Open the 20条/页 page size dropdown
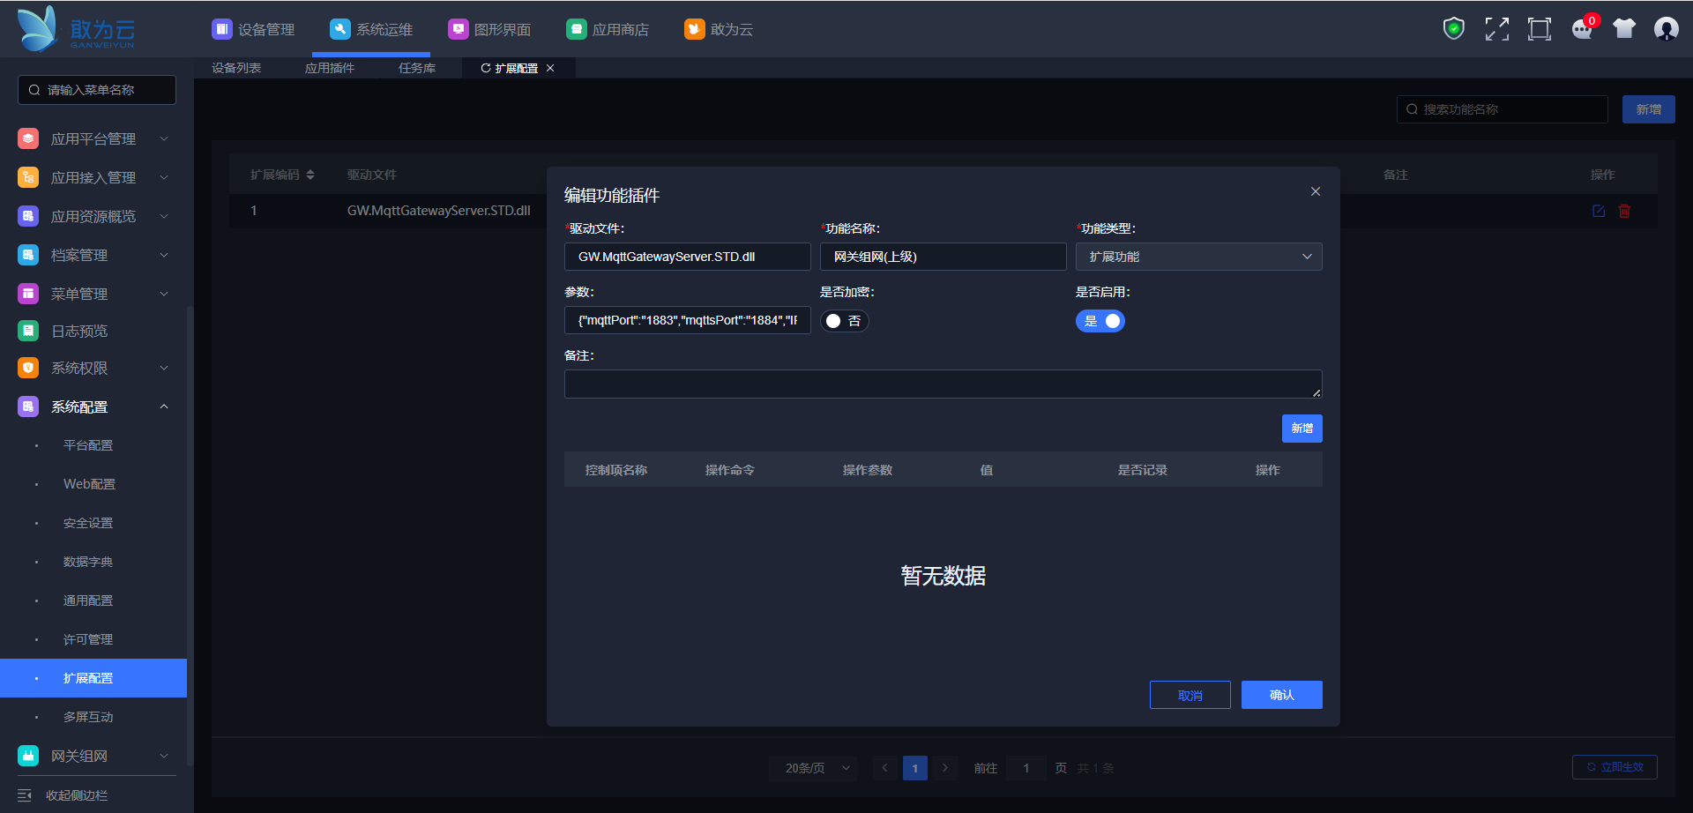 pyautogui.click(x=817, y=768)
